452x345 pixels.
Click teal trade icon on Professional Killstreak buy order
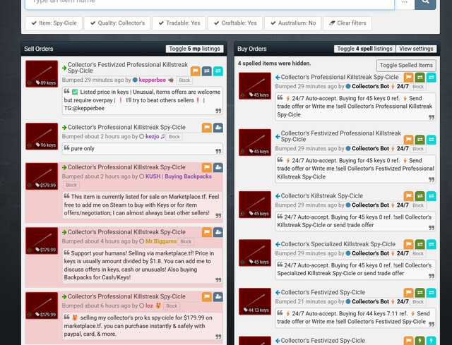click(x=432, y=77)
